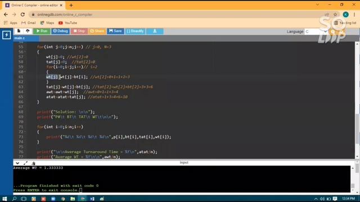This screenshot has height=202, width=360.
Task: Open the Apps bookmarks shortcut
Action: click(x=10, y=23)
